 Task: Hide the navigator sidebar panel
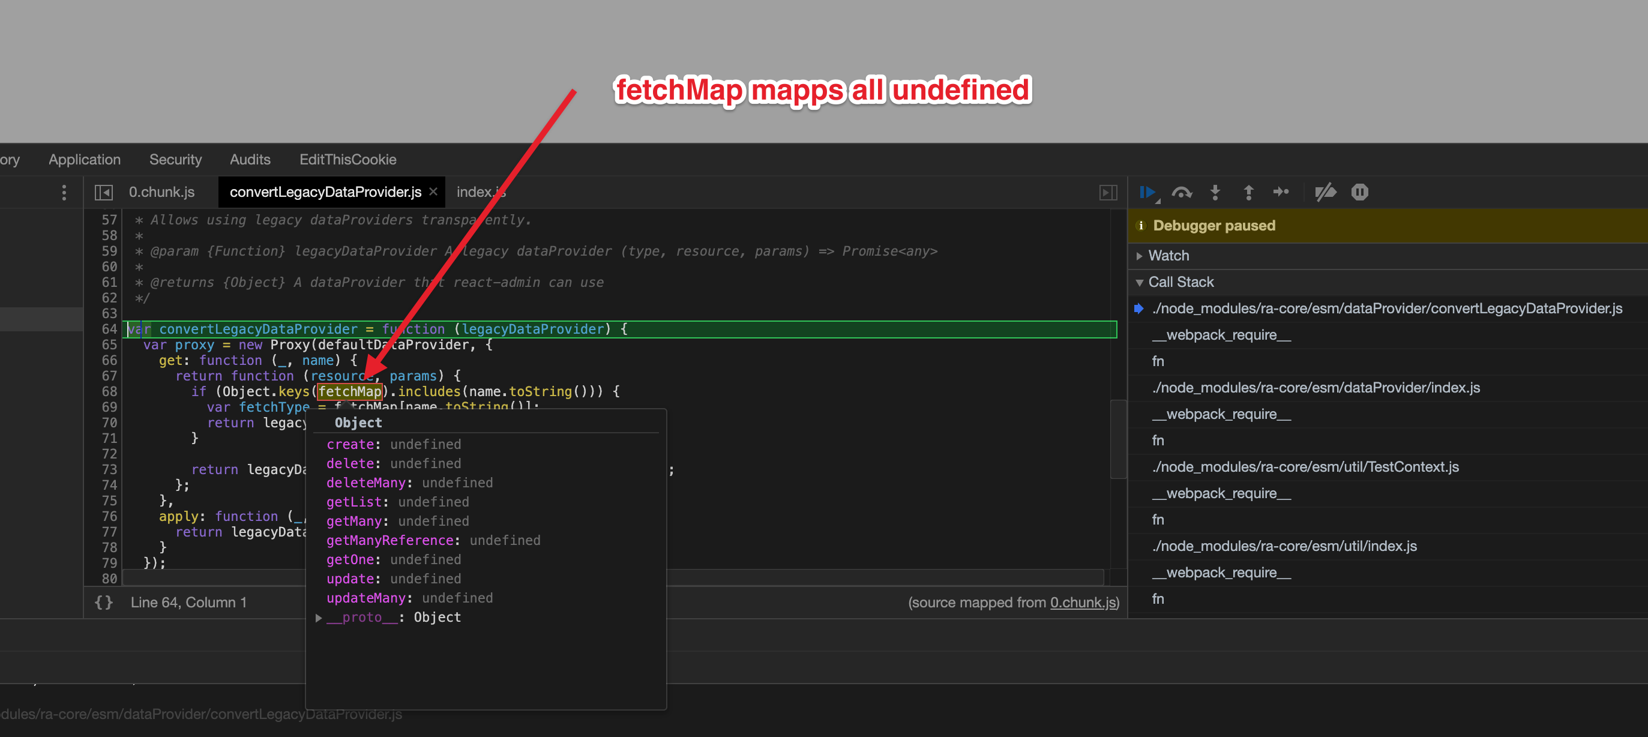[x=104, y=192]
